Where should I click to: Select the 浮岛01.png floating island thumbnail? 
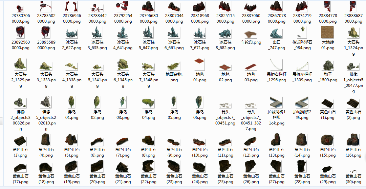[72, 102]
